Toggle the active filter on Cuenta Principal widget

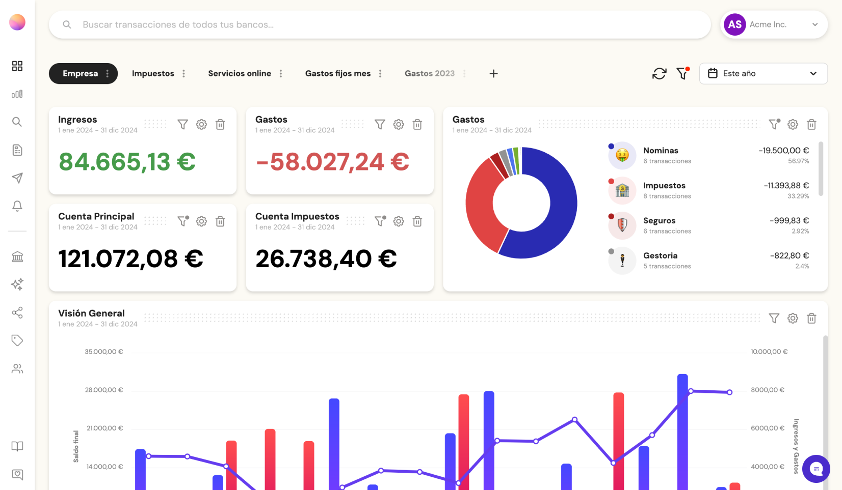[182, 221]
